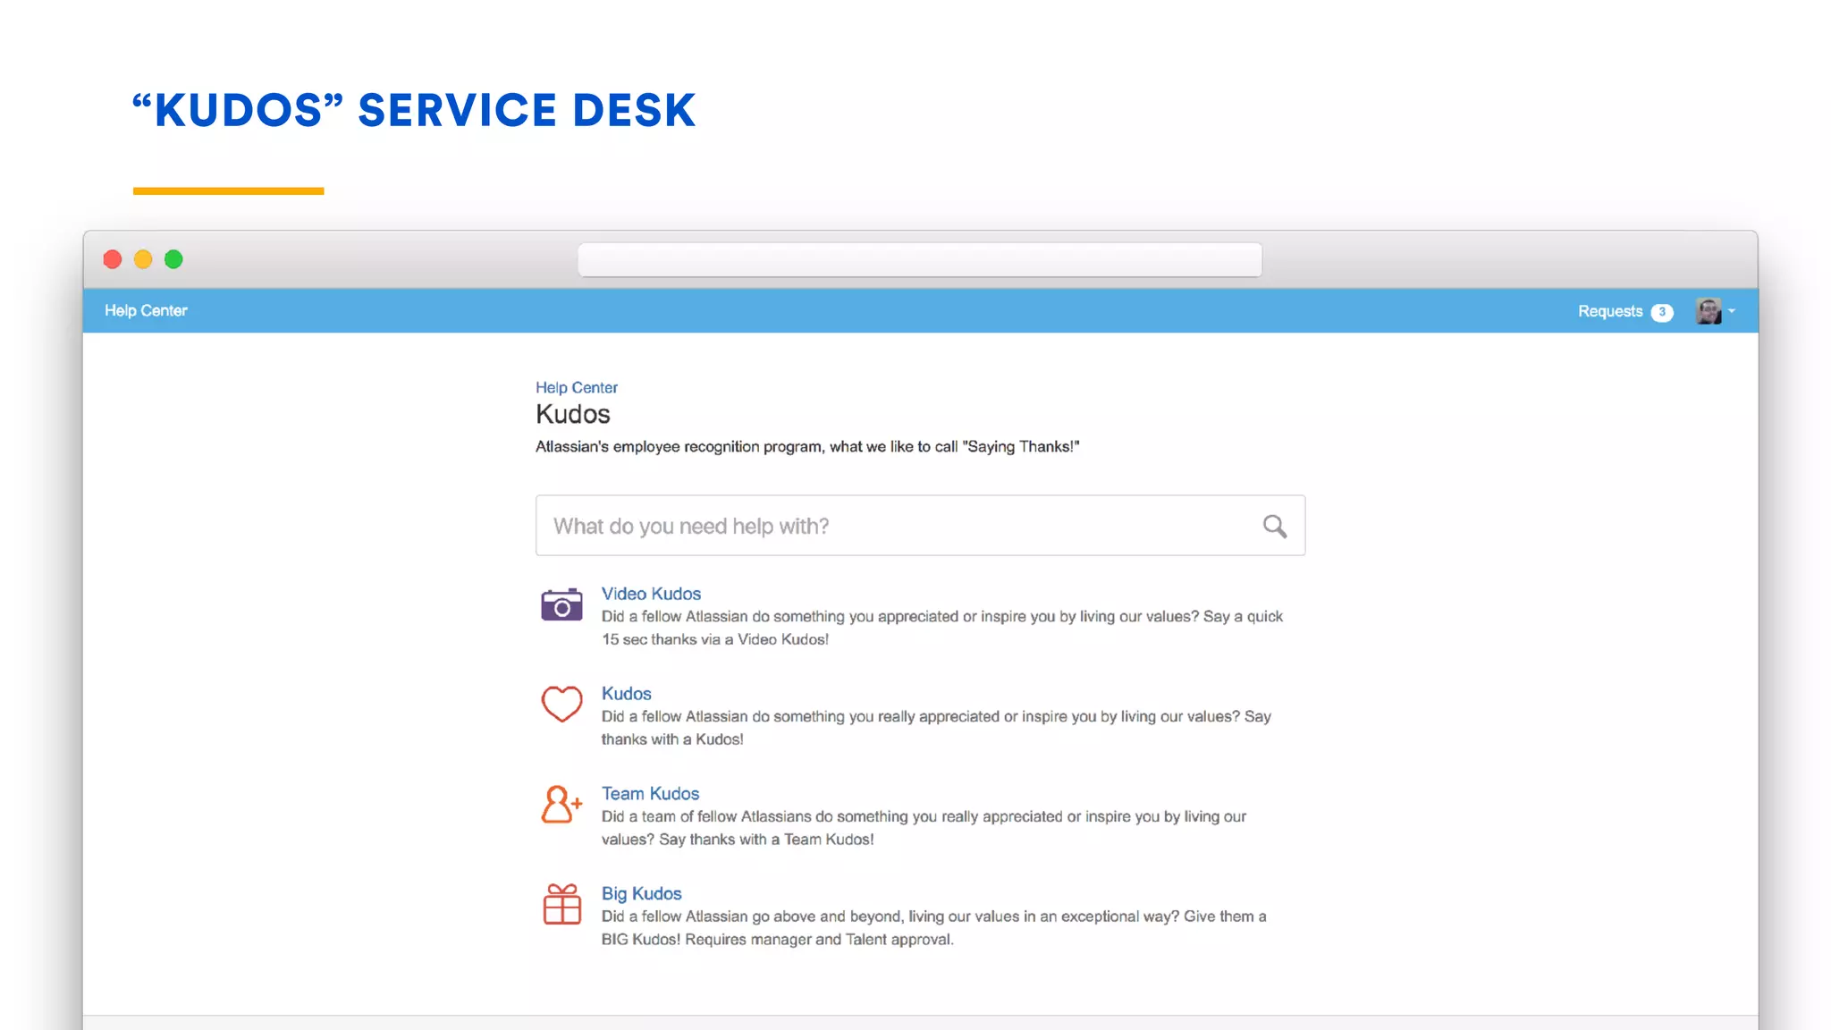Click the Big Kudos description text

tap(933, 928)
